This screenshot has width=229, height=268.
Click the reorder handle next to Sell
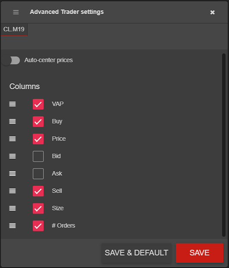click(x=13, y=191)
